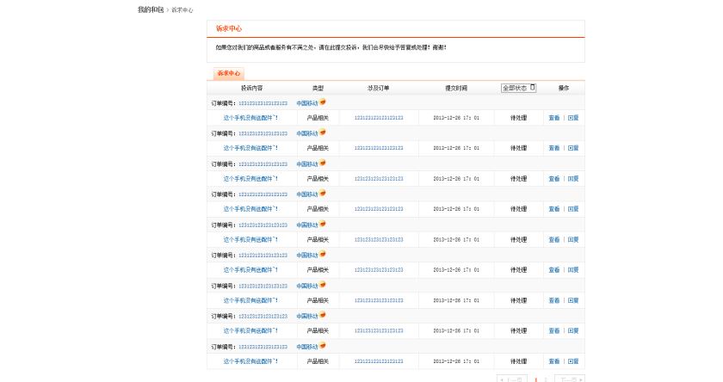
Task: Click the 投诉内容 column header
Action: pos(251,88)
